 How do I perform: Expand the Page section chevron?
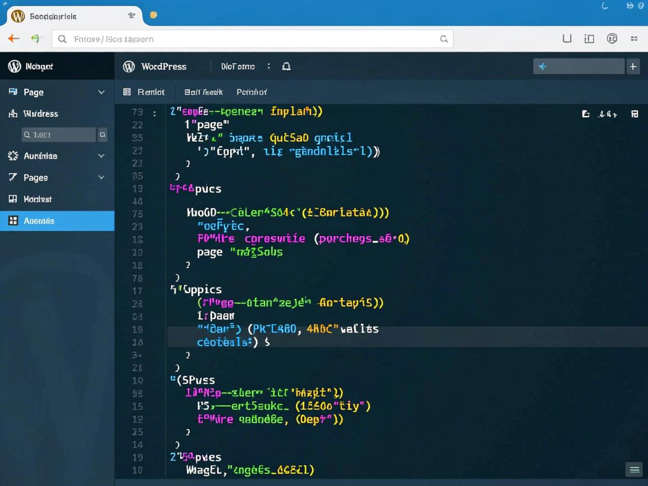coord(101,92)
